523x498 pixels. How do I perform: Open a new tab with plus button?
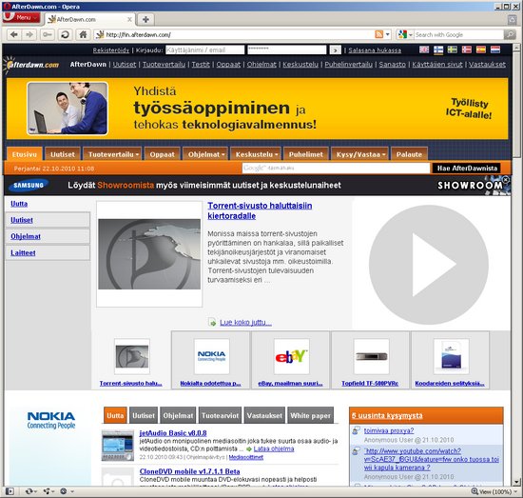pos(145,19)
